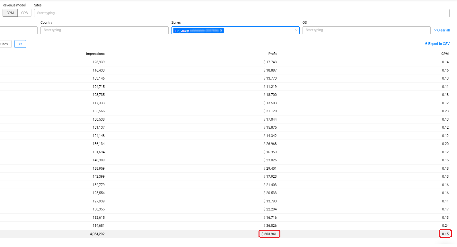Click the profit cell showing 36.826
Screen dimensions: 457x247
point(271,226)
